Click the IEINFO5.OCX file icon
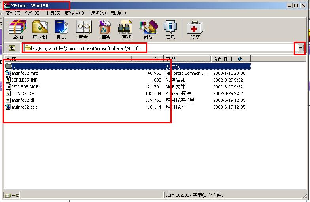 click(8, 93)
